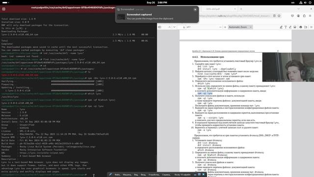Click the webcam overlay video

tap(288, 67)
